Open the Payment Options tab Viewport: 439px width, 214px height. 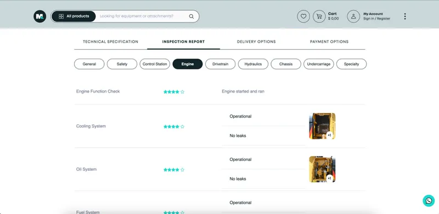329,42
